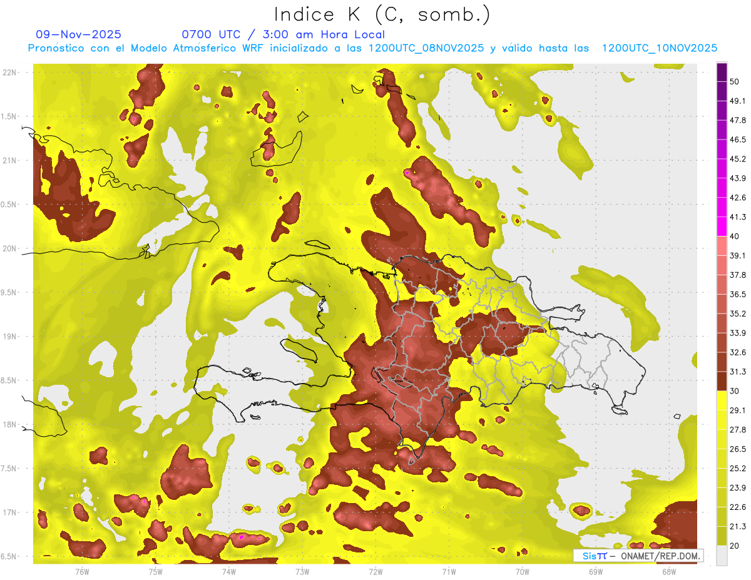
Task: Click the colorbar value "29.1"
Action: coord(738,410)
